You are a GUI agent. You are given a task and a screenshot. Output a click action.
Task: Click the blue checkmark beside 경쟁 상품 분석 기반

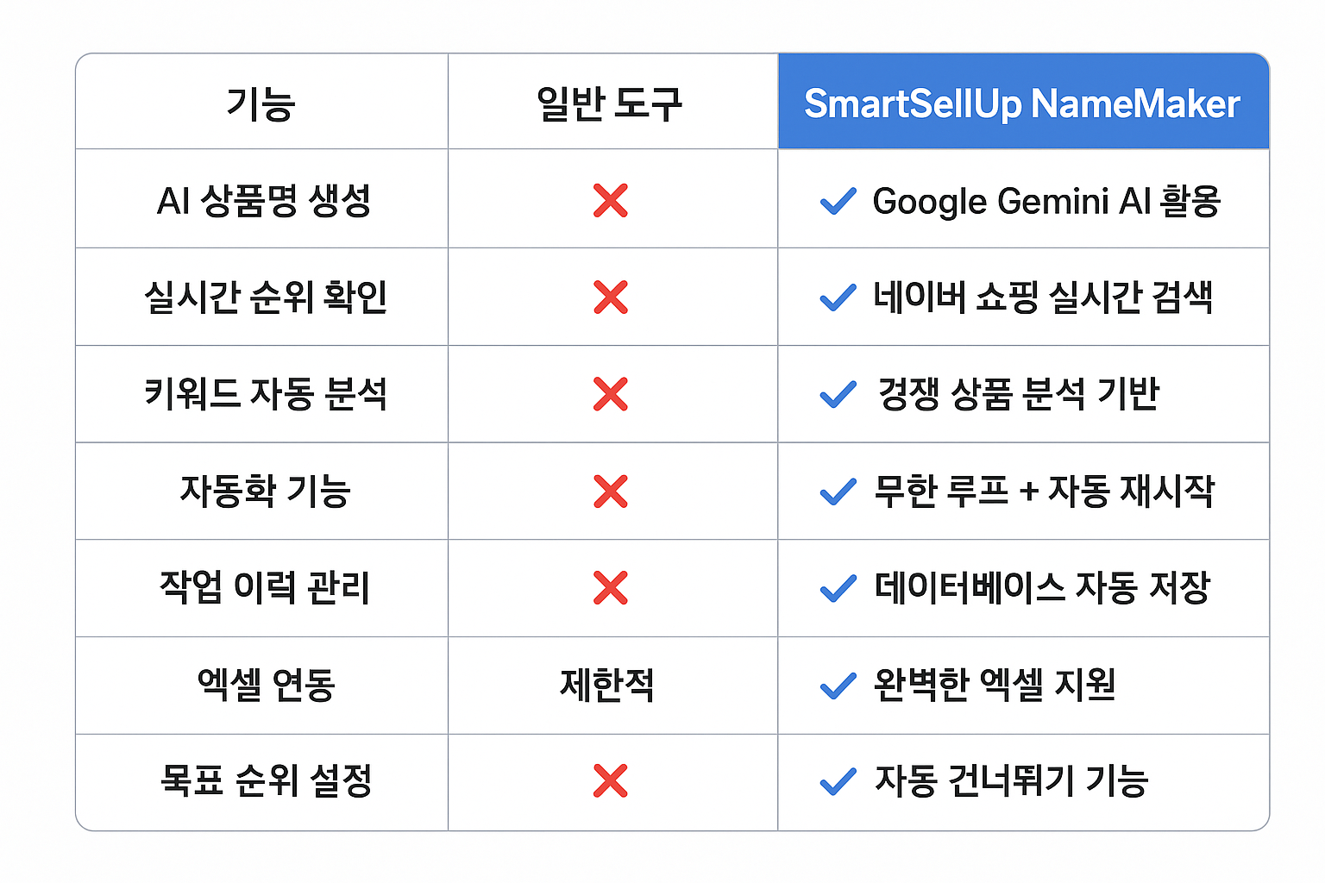click(x=838, y=394)
